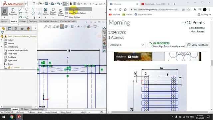Click SolidWorks Resources home icon in task pane
This screenshot has width=213, height=120.
[x=104, y=29]
